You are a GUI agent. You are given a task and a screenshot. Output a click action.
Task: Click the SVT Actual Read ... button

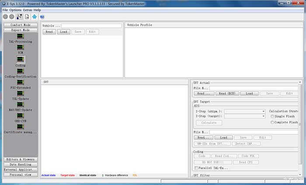(x=204, y=94)
